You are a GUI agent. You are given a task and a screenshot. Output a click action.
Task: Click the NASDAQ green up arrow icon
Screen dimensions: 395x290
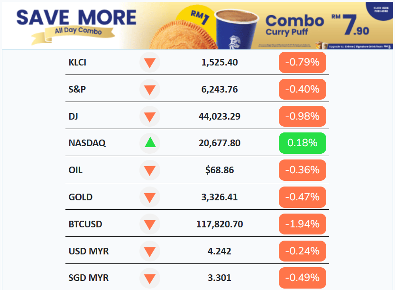pyautogui.click(x=150, y=143)
